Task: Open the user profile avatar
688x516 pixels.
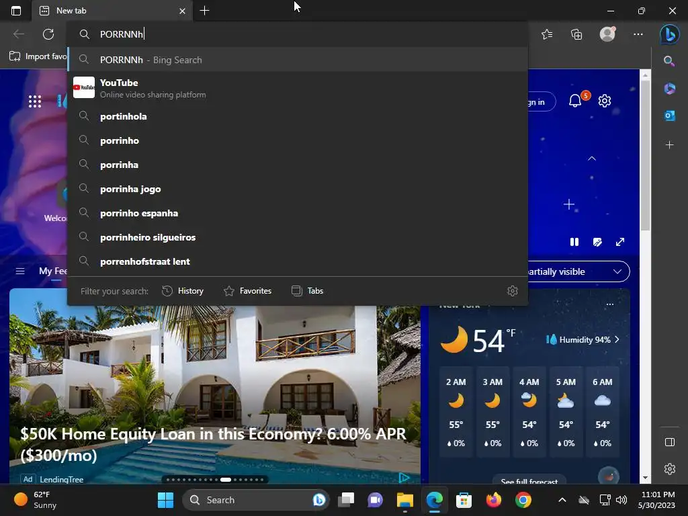Action: click(x=607, y=34)
